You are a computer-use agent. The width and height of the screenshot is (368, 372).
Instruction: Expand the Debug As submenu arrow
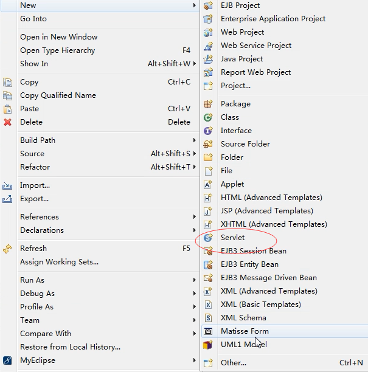(195, 294)
